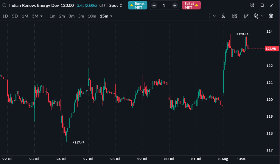Open the drawing tools pencil icon

click(x=246, y=16)
